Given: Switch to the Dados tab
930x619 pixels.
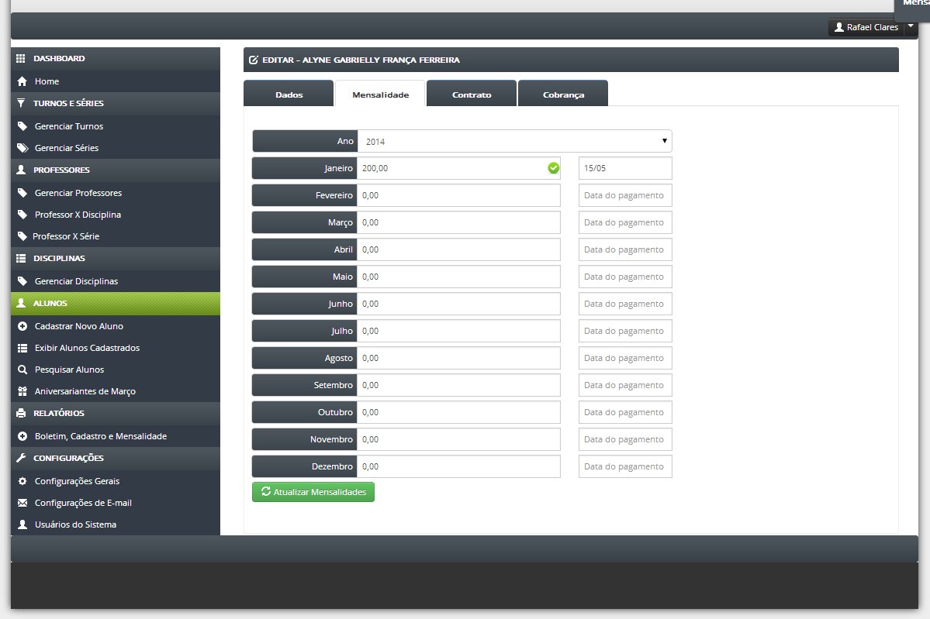Looking at the screenshot, I should pyautogui.click(x=289, y=94).
